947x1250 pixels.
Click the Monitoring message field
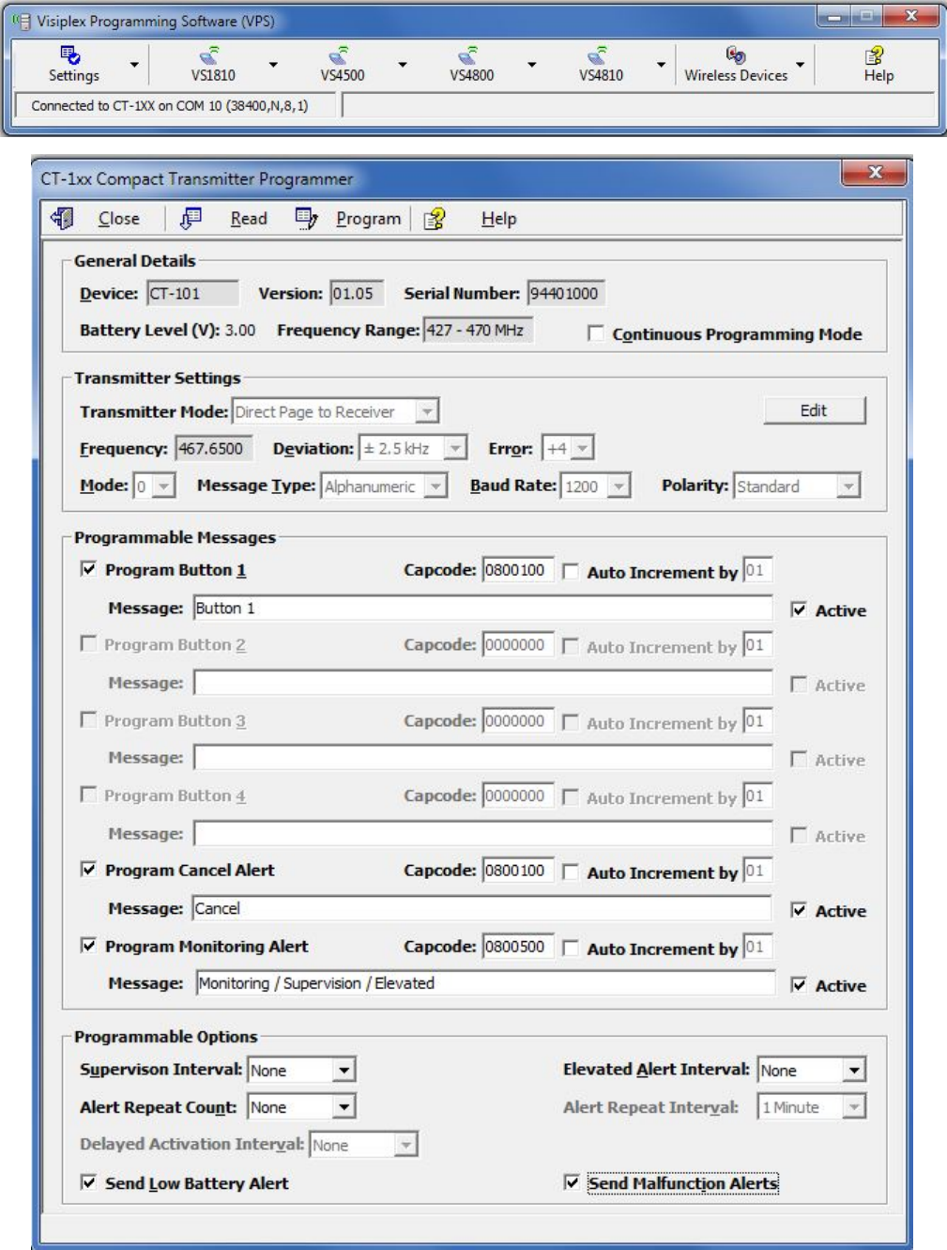pyautogui.click(x=485, y=983)
